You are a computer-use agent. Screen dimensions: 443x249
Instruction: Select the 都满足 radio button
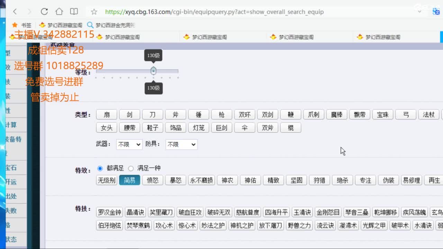[100, 168]
